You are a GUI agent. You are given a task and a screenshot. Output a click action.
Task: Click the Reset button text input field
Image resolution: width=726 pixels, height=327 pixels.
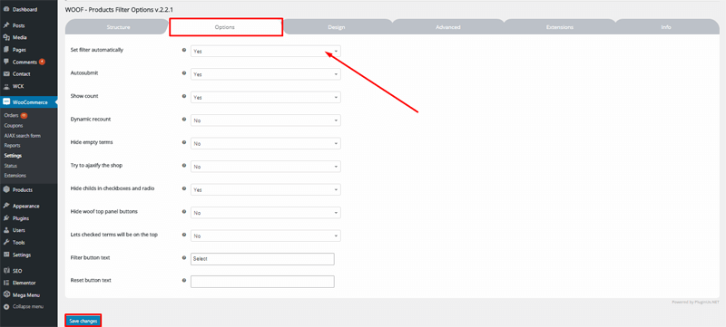262,282
